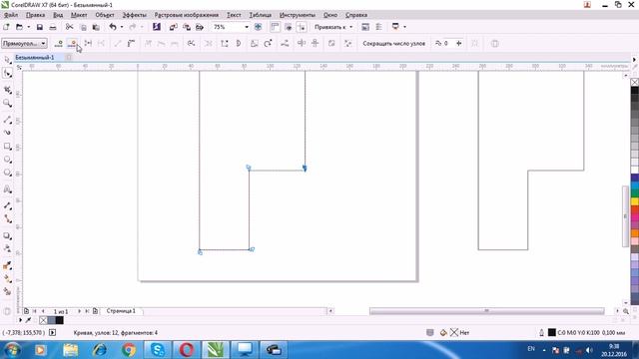Viewport: 639px width, 359px height.
Task: Pick the red swatch in color palette
Action: tap(635, 208)
